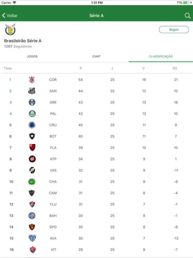The image size is (193, 258).
Task: Open the Grêmio team crest
Action: [32, 102]
